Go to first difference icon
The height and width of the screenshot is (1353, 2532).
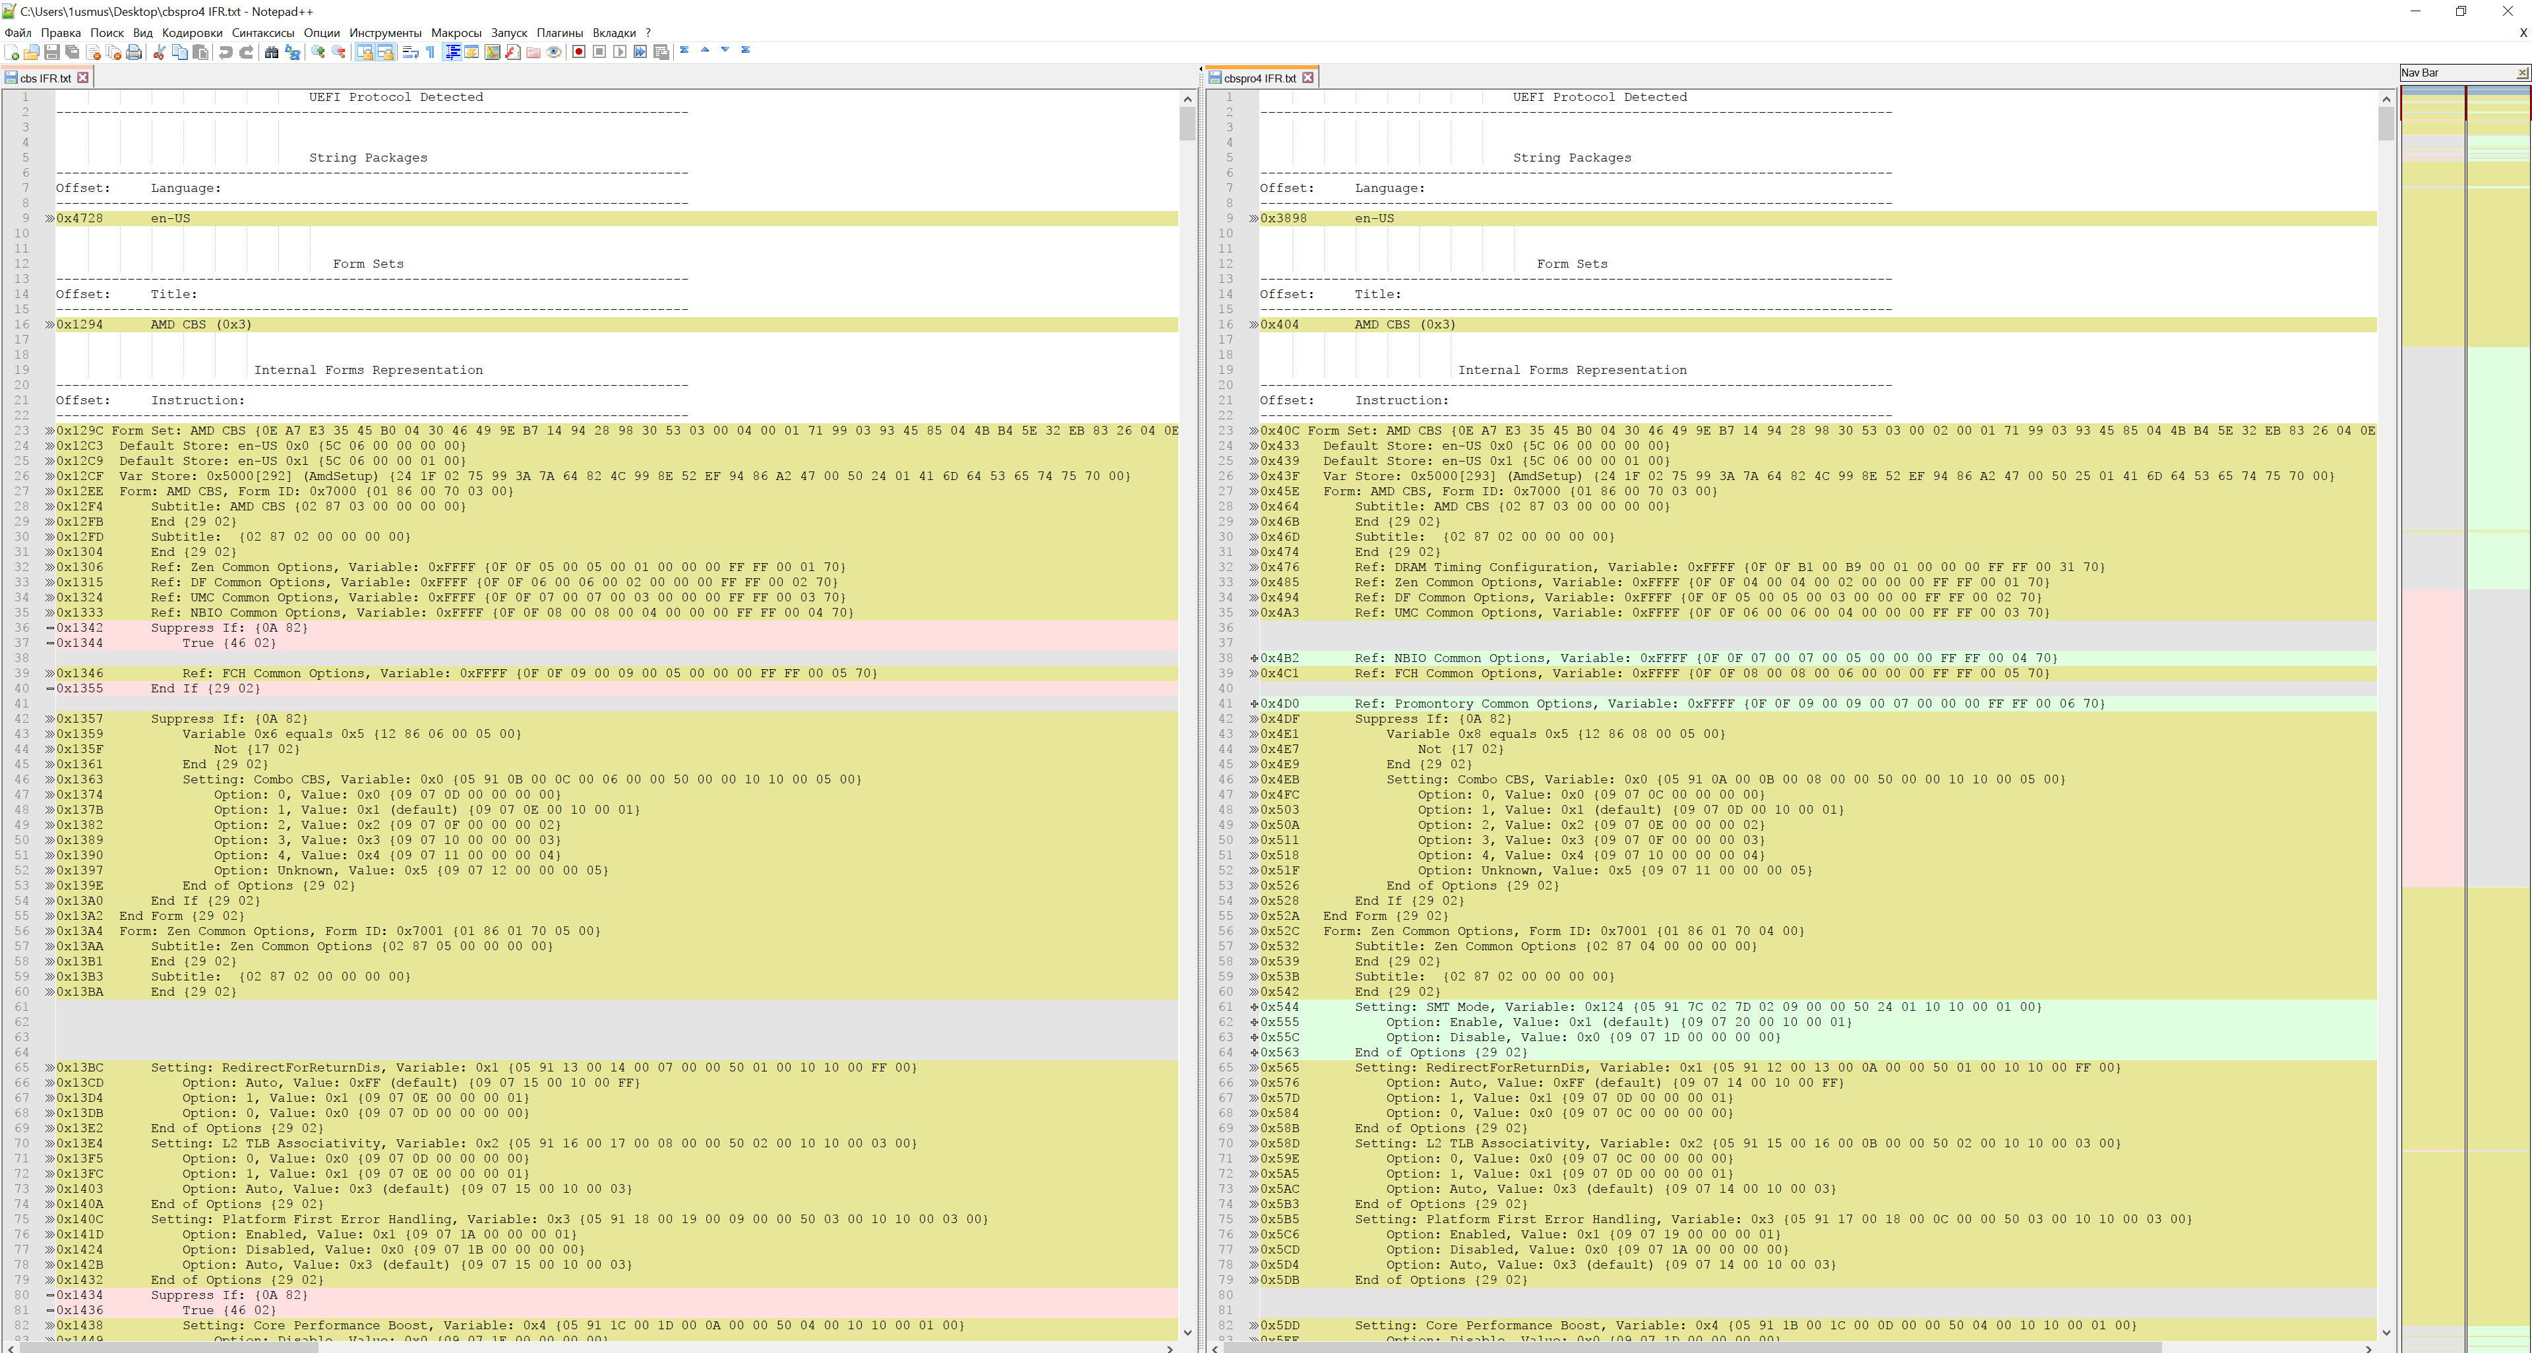pos(684,49)
